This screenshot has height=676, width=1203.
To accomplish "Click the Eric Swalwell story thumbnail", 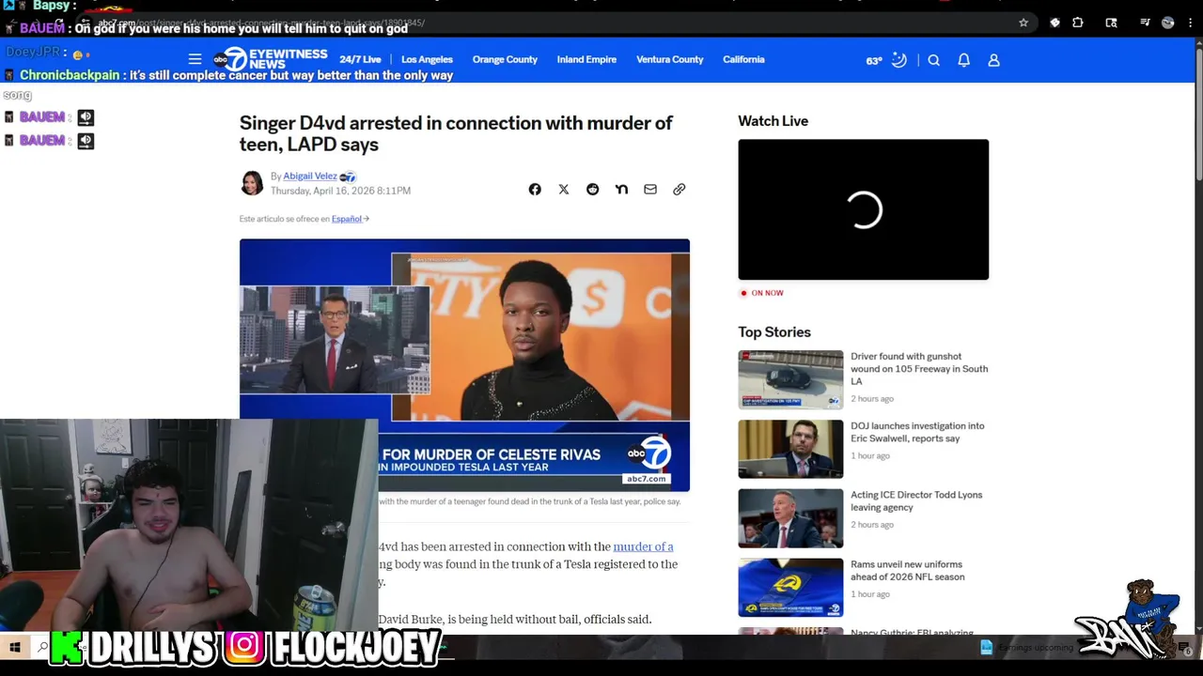I will [790, 449].
